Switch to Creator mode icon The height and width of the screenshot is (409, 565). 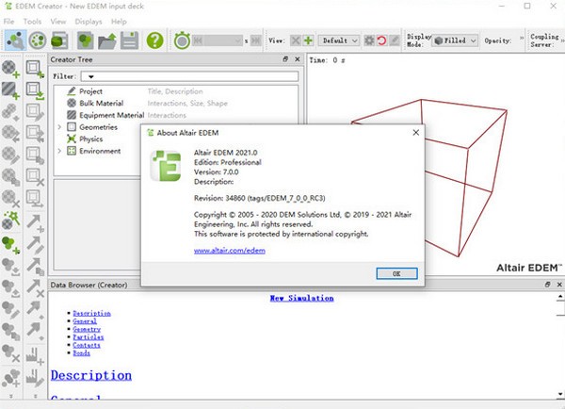(14, 41)
